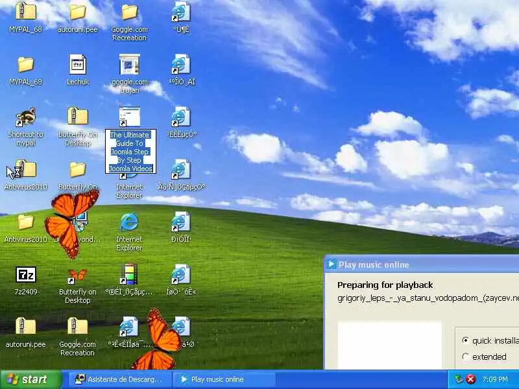Select the film strip video shortcut icon
This screenshot has width=519, height=389.
129,274
